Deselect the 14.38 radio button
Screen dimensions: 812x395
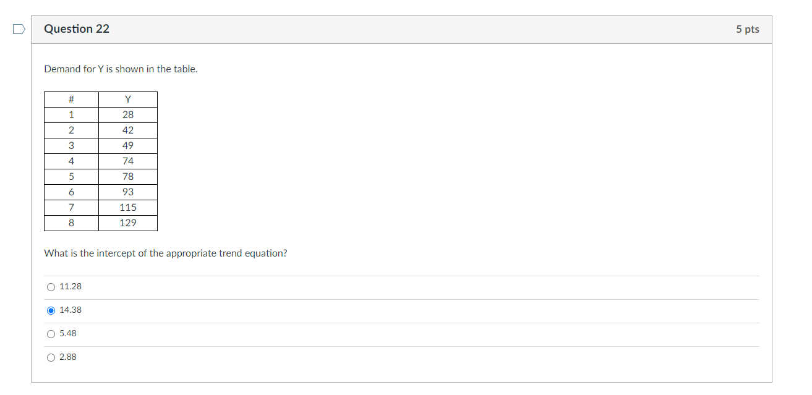(x=51, y=310)
